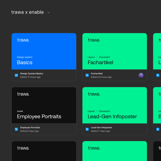The height and width of the screenshot is (161, 161).
Task: Expand the trawa x enable project dropdown chevron
Action: (x=48, y=13)
